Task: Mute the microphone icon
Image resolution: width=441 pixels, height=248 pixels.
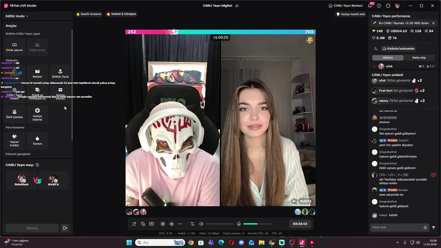Action: click(x=239, y=224)
